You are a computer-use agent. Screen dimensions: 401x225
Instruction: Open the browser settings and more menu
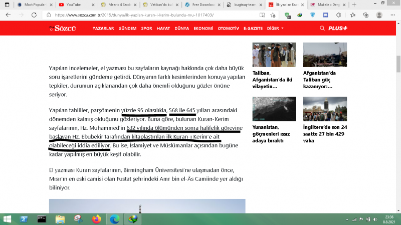pyautogui.click(x=393, y=15)
